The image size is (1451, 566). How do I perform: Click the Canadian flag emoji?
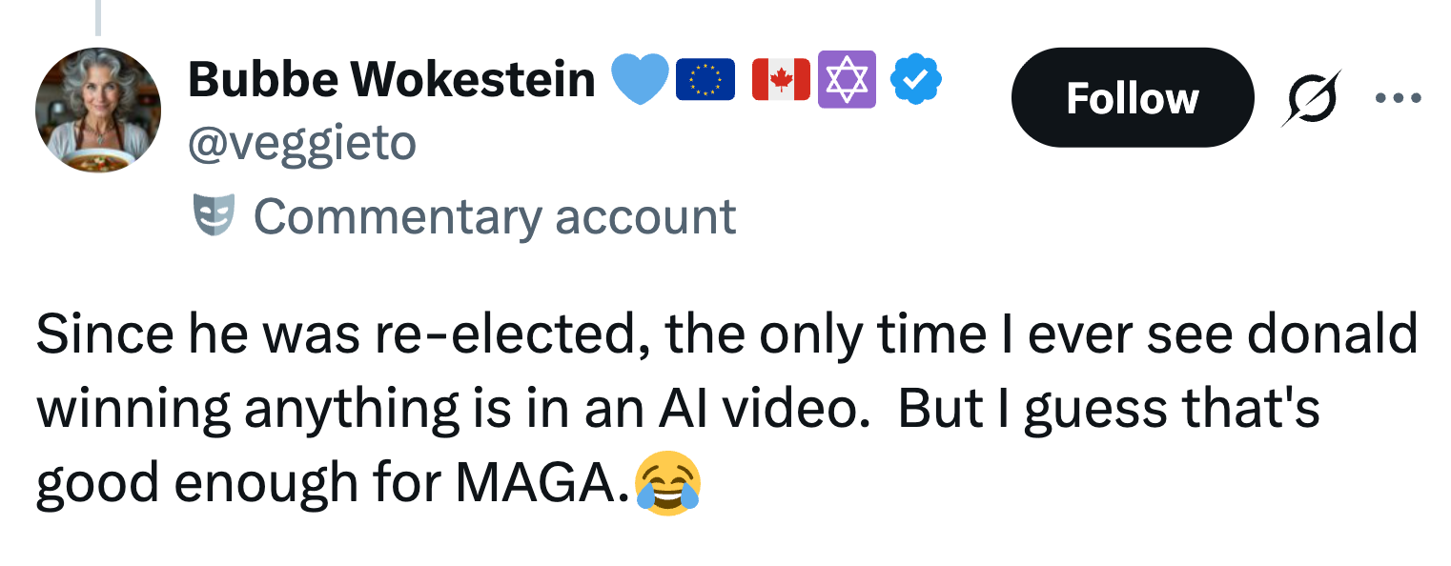(780, 80)
